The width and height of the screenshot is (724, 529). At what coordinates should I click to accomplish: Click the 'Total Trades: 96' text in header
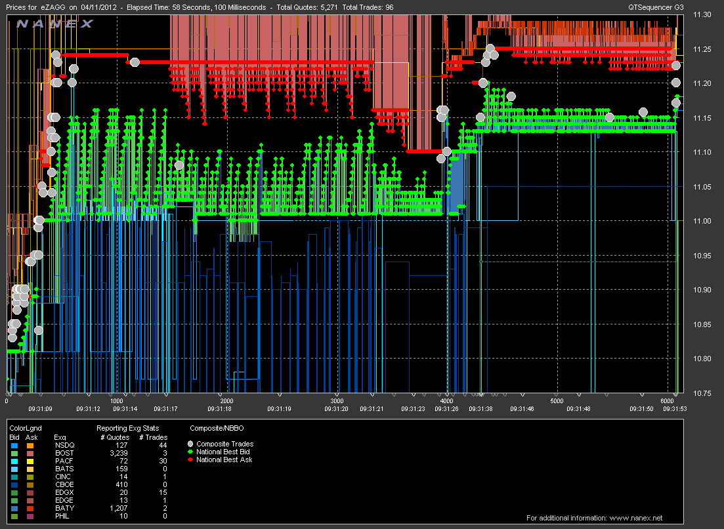368,7
